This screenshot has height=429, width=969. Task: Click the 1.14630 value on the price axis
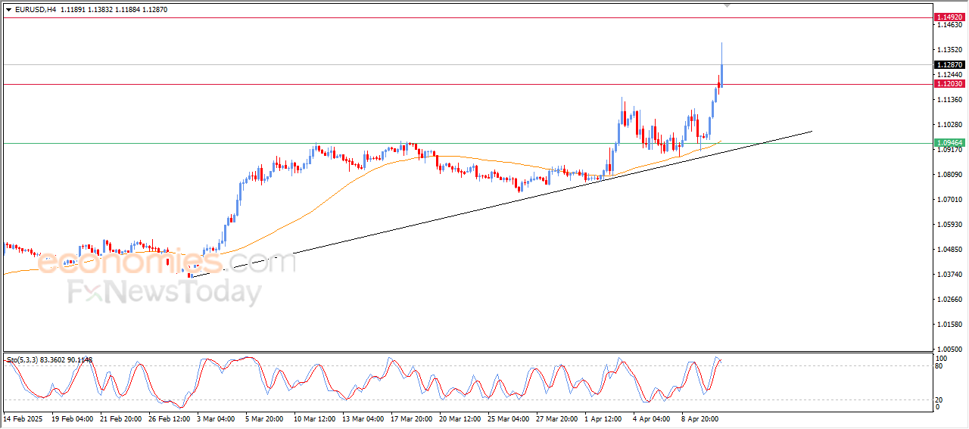coord(949,25)
